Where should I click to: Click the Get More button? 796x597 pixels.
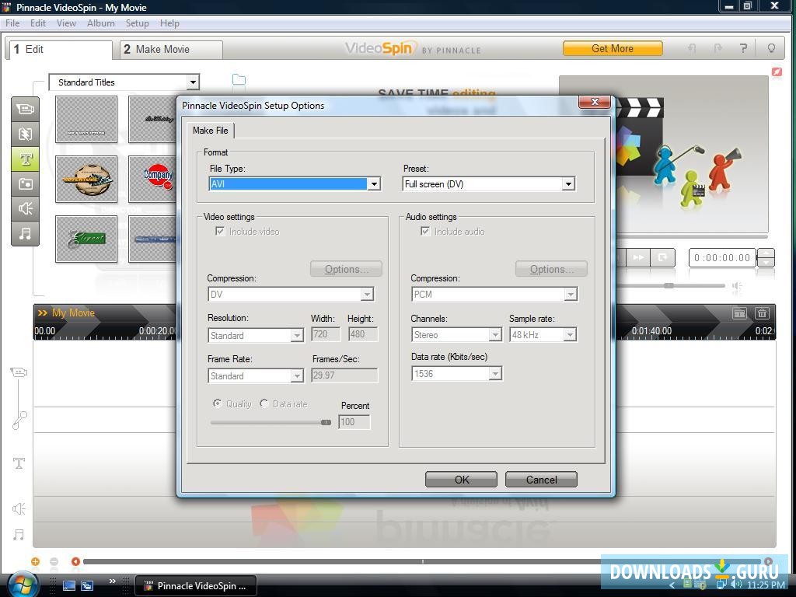coord(613,49)
